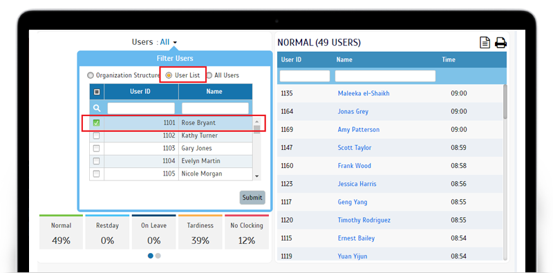Click the Normal users list scrollbar thumb
The height and width of the screenshot is (273, 553).
pyautogui.click(x=505, y=102)
